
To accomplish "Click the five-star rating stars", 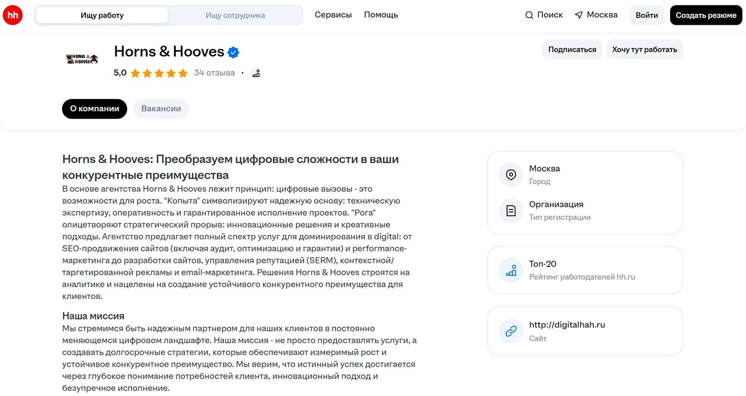I will coord(159,73).
